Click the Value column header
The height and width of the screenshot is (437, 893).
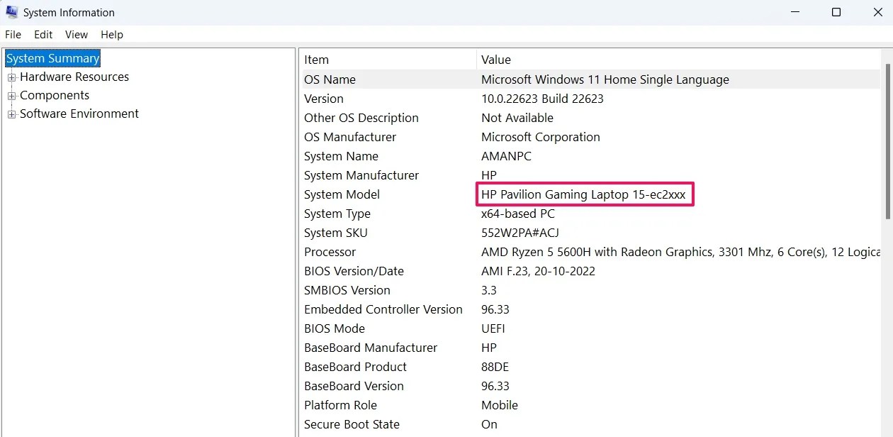[678, 60]
